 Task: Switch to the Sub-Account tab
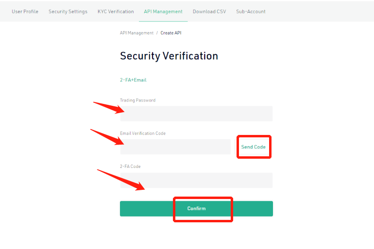point(251,12)
